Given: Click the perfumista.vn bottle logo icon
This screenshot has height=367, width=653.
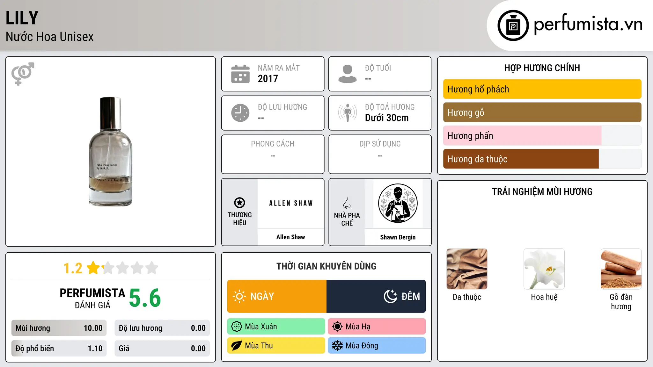Looking at the screenshot, I should pos(513,25).
